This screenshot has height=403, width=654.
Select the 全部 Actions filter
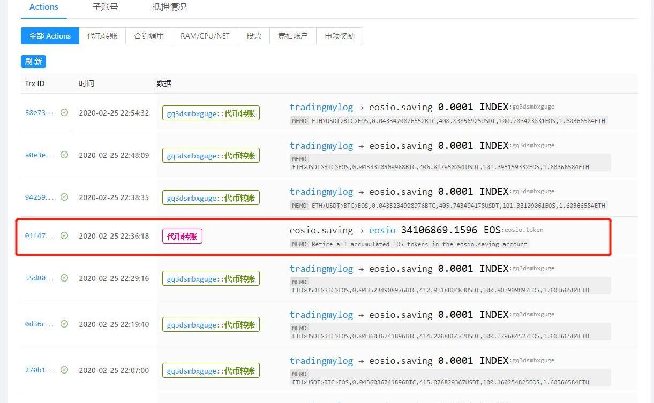coord(50,36)
